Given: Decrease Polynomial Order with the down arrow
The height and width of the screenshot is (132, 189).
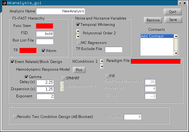Looking at the screenshot, I should coord(78,36).
